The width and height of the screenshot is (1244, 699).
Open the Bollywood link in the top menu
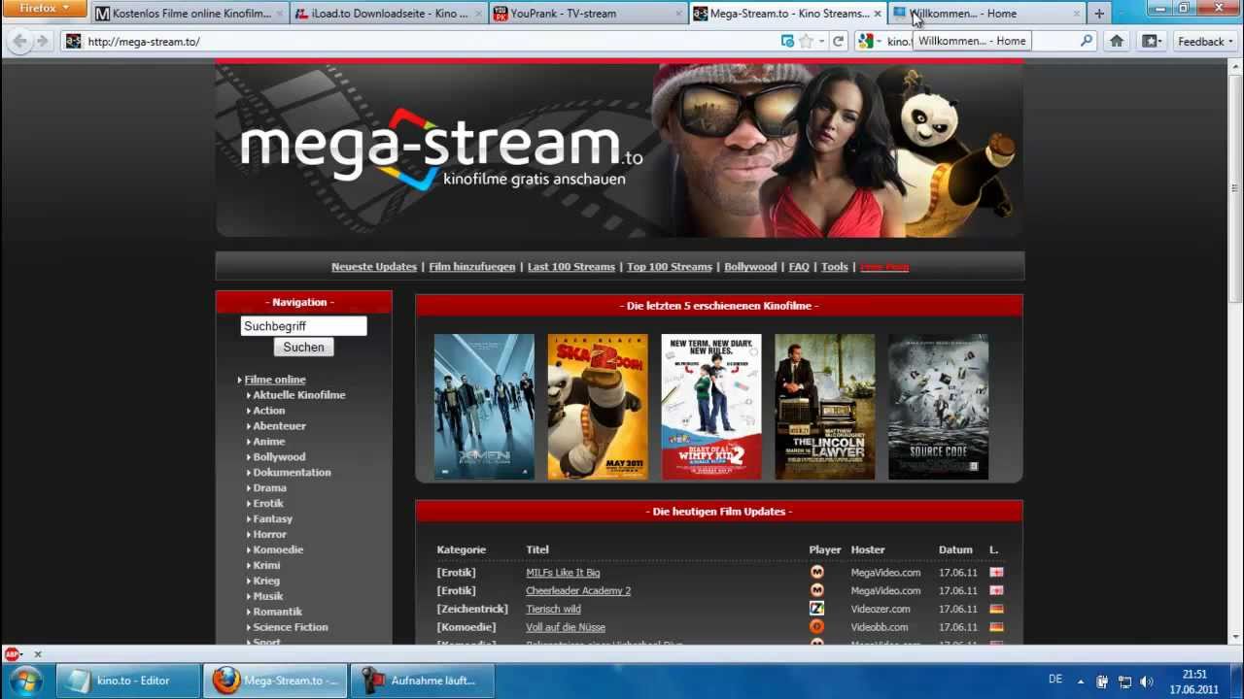tap(750, 267)
